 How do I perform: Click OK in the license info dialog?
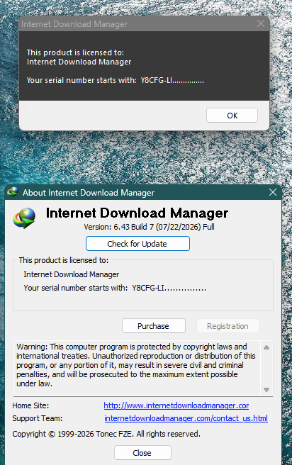coord(232,116)
